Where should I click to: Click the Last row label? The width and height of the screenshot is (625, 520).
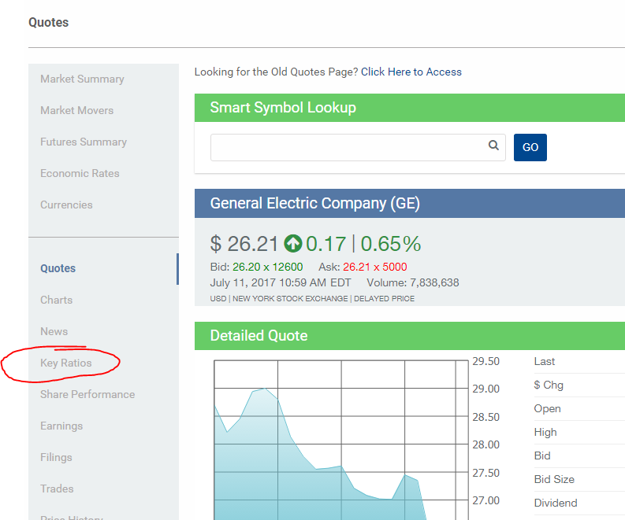tap(544, 361)
